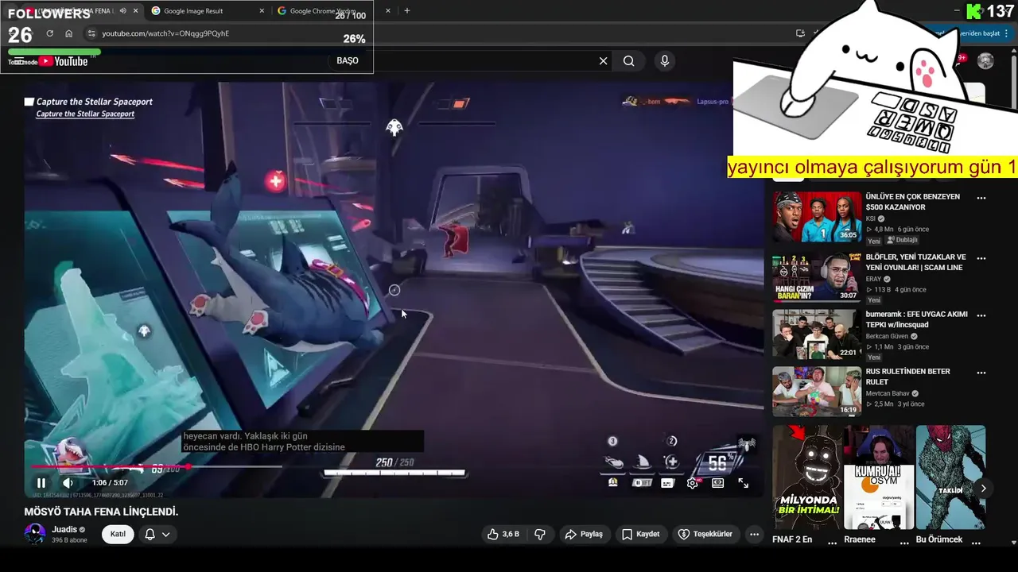1018x572 pixels.
Task: Open the YouTube account avatar menu
Action: tap(985, 61)
